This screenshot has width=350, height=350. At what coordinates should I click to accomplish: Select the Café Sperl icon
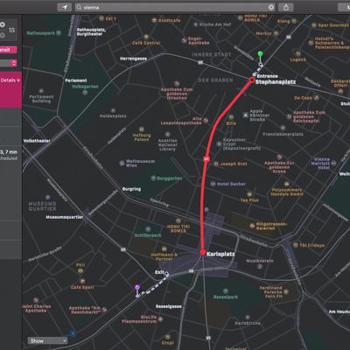pos(82,282)
